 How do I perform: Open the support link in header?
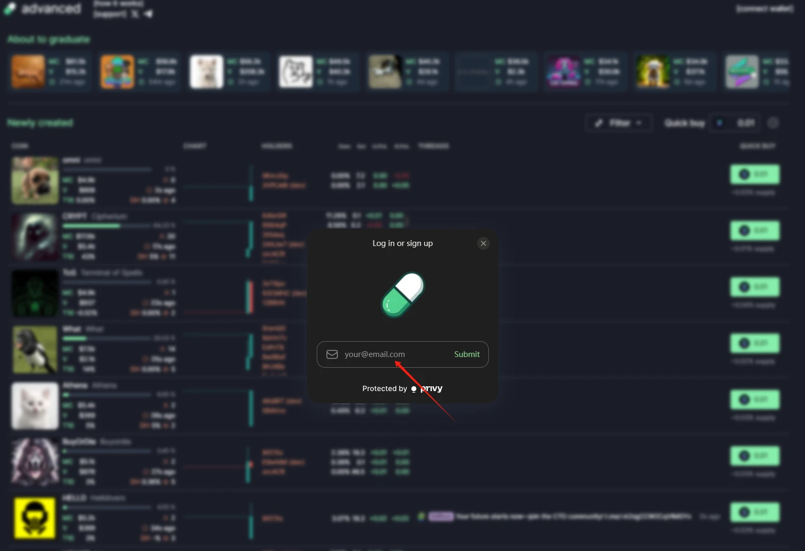(110, 14)
